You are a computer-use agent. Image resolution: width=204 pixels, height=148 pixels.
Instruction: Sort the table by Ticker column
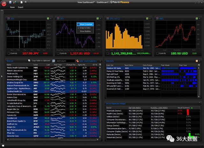[35, 65]
